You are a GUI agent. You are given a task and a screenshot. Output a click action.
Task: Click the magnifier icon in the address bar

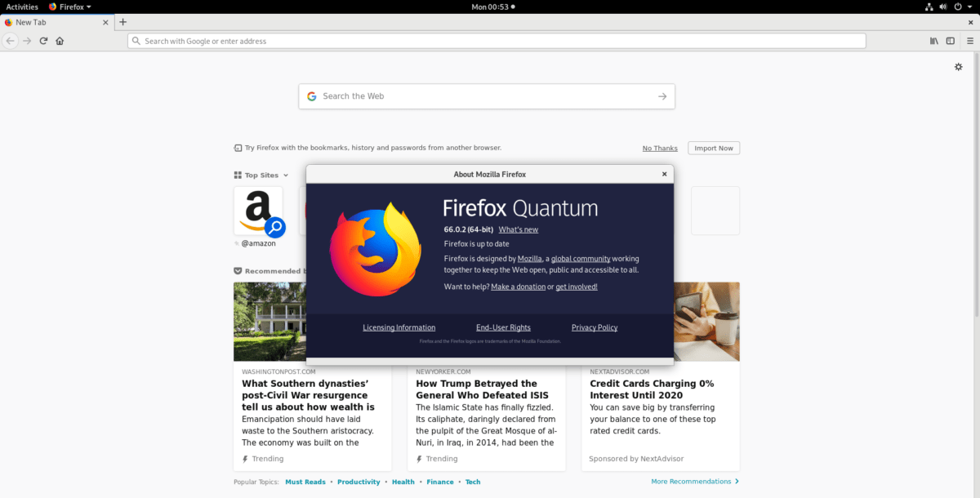tap(137, 41)
